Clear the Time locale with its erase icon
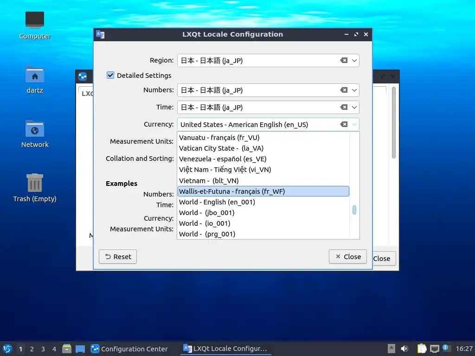The image size is (475, 356). click(344, 107)
